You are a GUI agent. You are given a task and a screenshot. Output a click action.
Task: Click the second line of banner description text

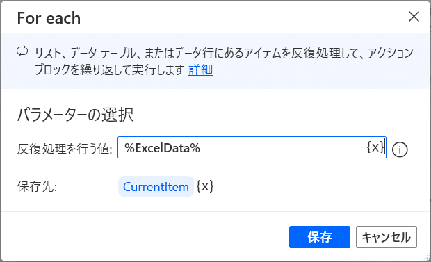pyautogui.click(x=109, y=69)
